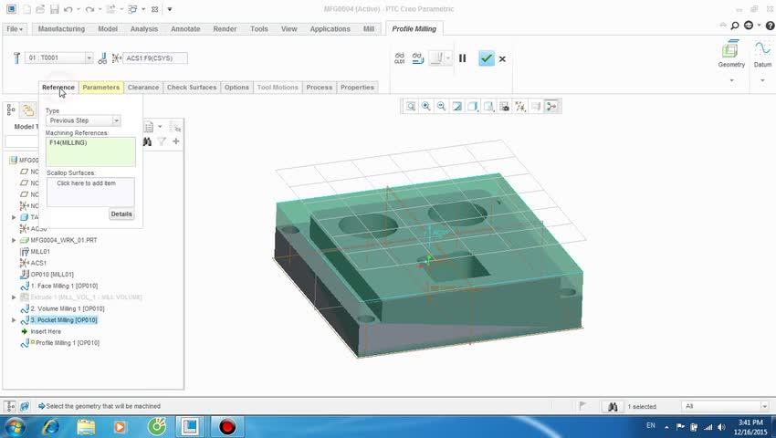Screen dimensions: 776x438
Task: Cancel the Profile Milling step with X
Action: (x=502, y=59)
